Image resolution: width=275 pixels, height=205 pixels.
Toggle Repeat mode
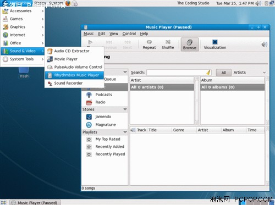tap(149, 45)
